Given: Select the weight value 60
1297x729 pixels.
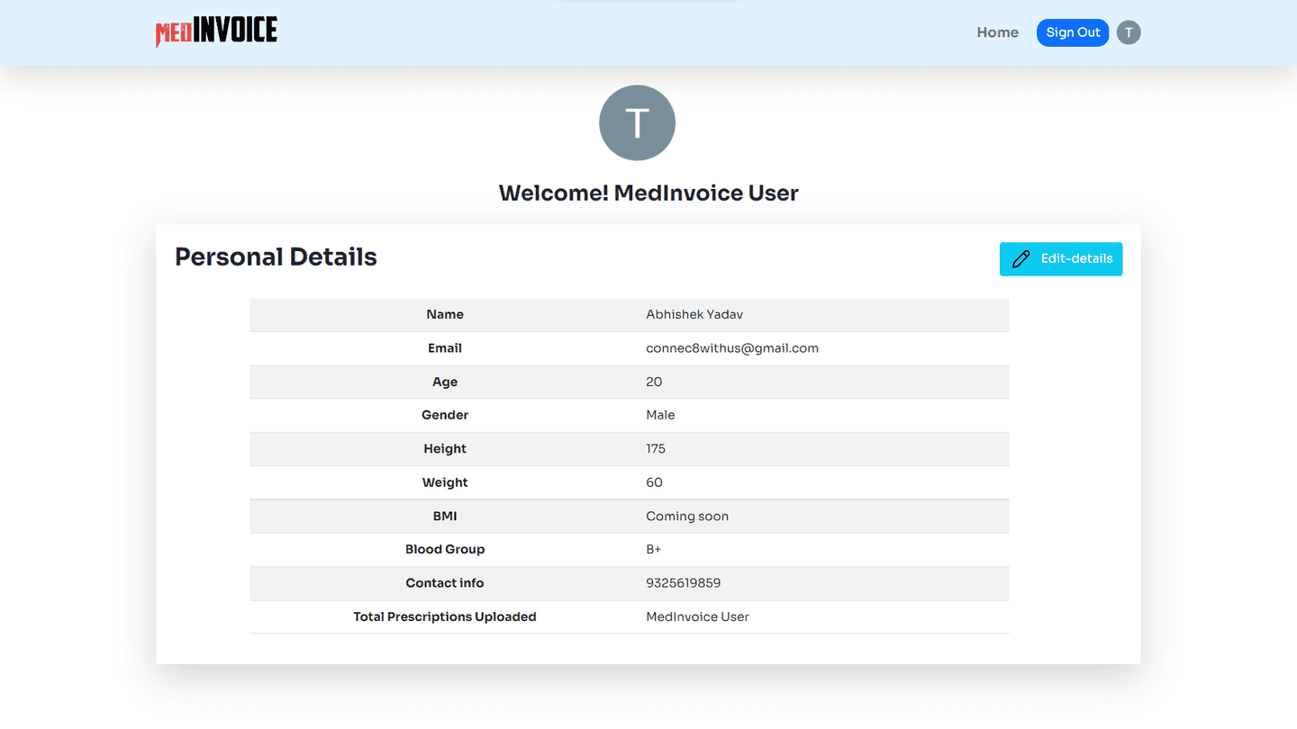Looking at the screenshot, I should (654, 483).
